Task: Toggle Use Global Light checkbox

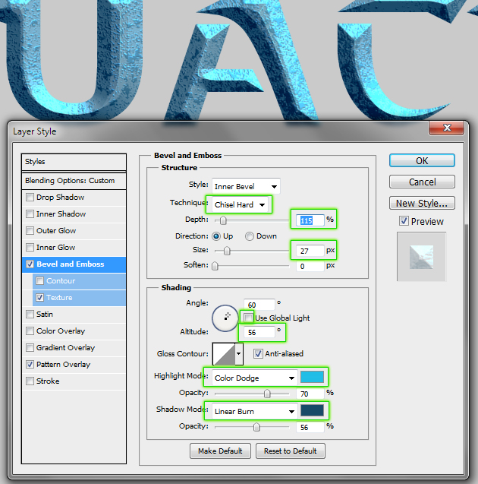Action: (x=248, y=317)
